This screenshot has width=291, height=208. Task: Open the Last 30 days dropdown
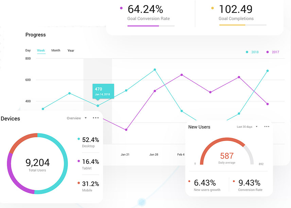pyautogui.click(x=247, y=127)
